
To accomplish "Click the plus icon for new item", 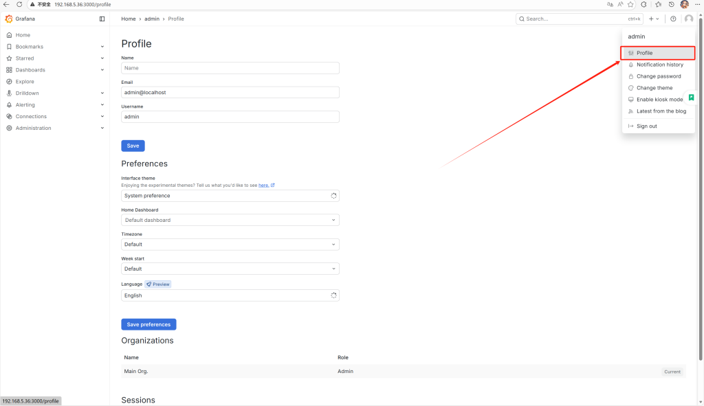I will (651, 19).
